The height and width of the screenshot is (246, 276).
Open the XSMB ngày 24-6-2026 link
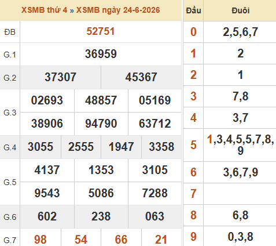(x=118, y=10)
